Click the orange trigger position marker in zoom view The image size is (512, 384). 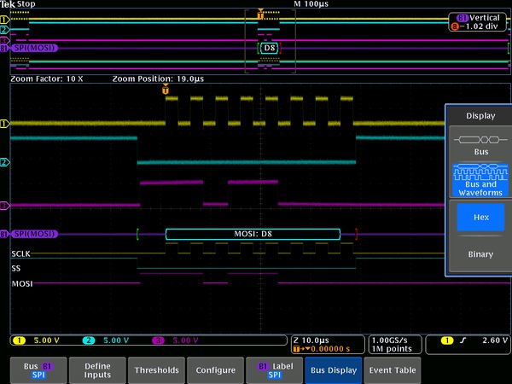pos(166,90)
